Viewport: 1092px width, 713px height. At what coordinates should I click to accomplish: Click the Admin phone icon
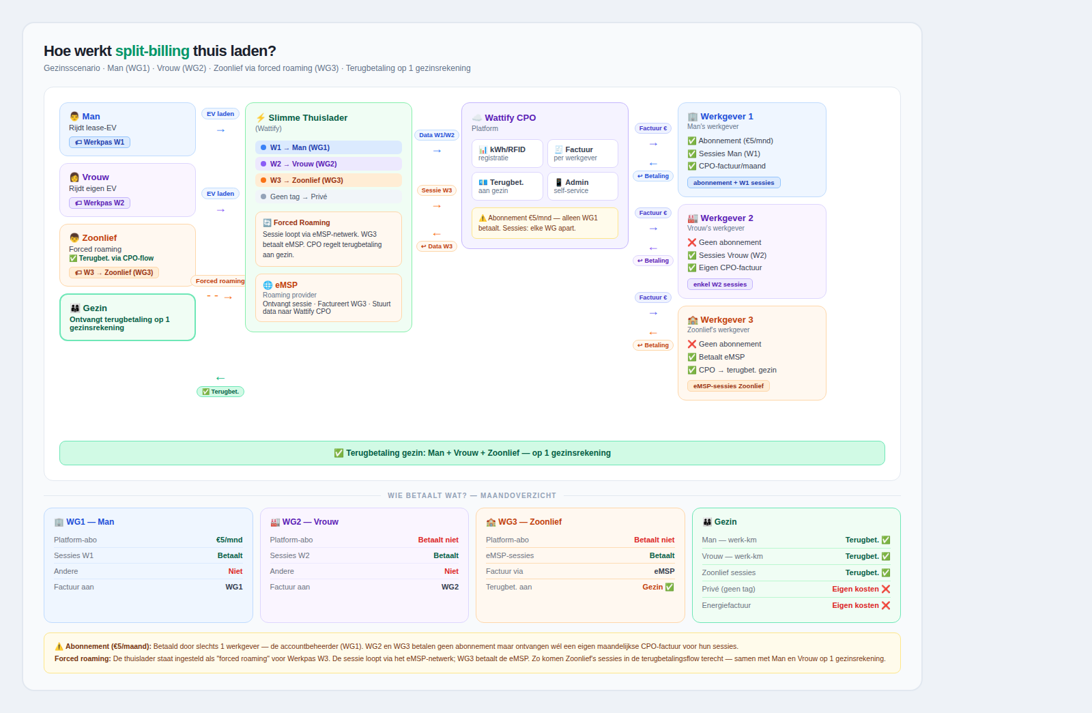pyautogui.click(x=559, y=183)
